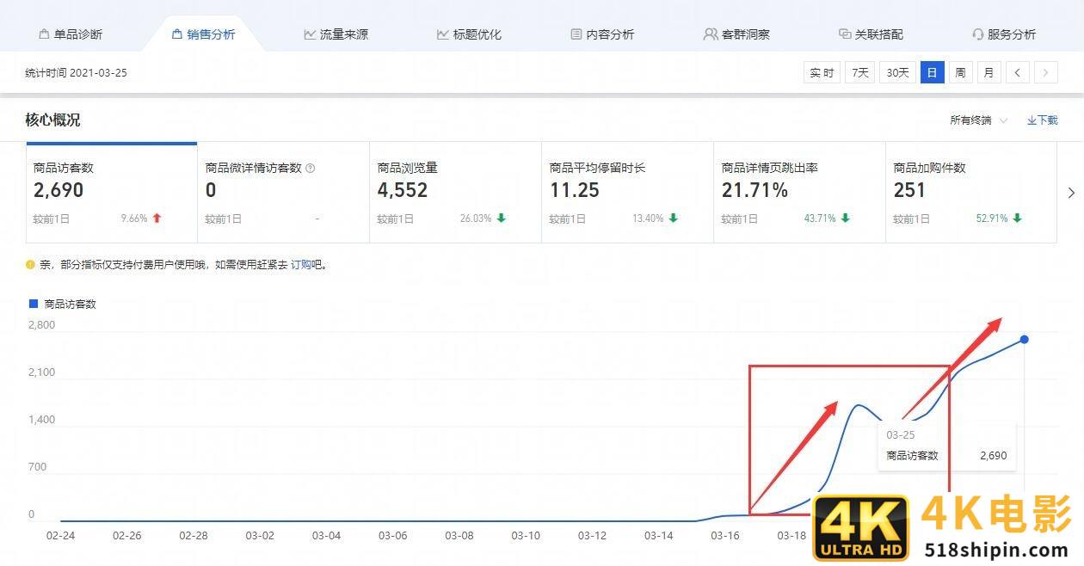Click the 核心概况 section heading
This screenshot has width=1084, height=566.
point(53,120)
